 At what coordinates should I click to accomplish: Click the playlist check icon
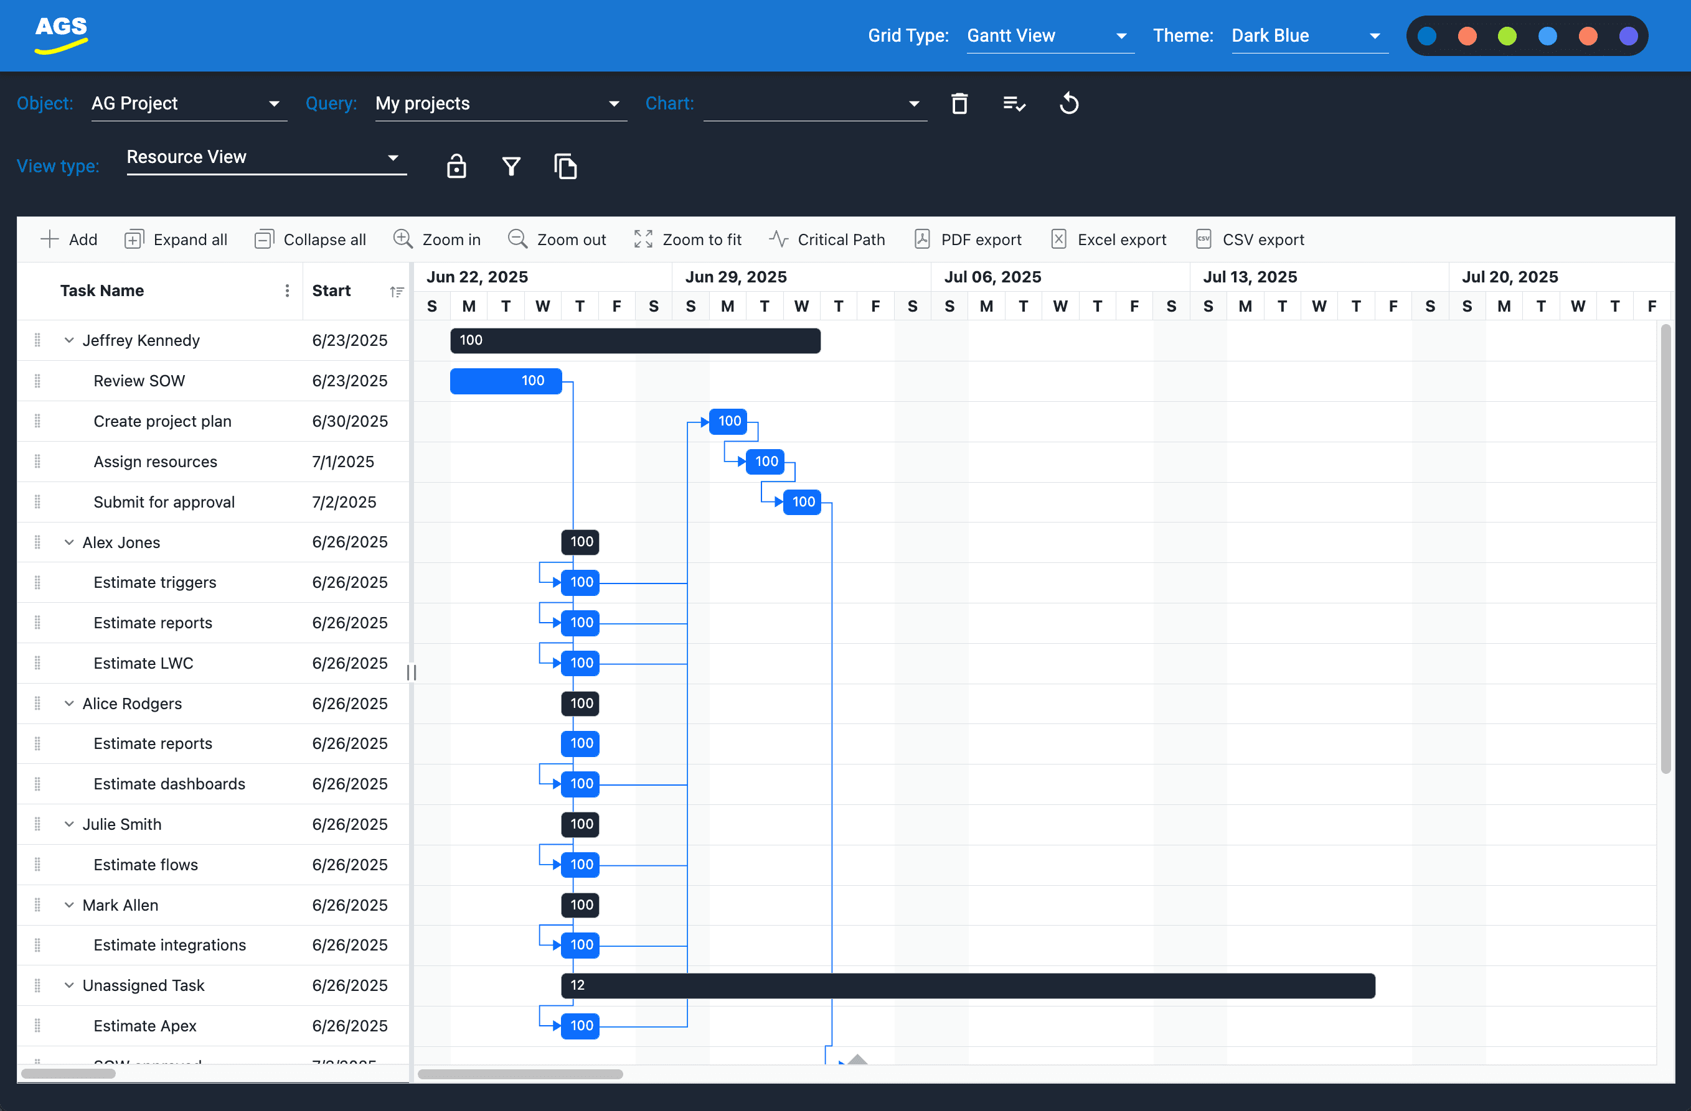click(x=1013, y=104)
